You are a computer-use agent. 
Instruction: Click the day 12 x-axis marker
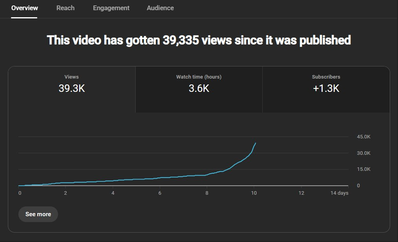(x=301, y=193)
